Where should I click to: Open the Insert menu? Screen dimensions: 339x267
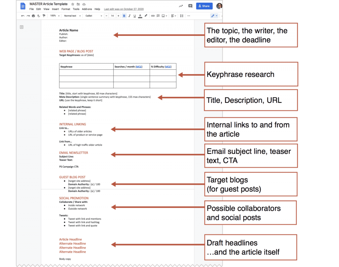coord(55,9)
